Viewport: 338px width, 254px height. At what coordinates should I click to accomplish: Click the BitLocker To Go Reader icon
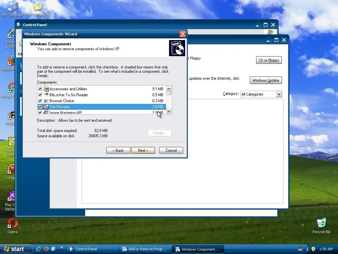click(x=46, y=95)
